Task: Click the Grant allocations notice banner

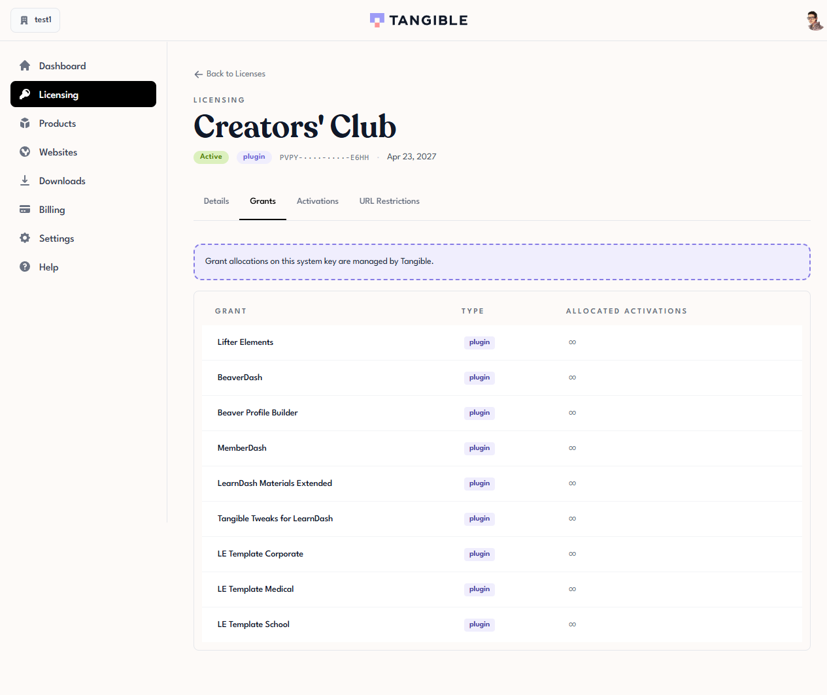Action: (502, 262)
